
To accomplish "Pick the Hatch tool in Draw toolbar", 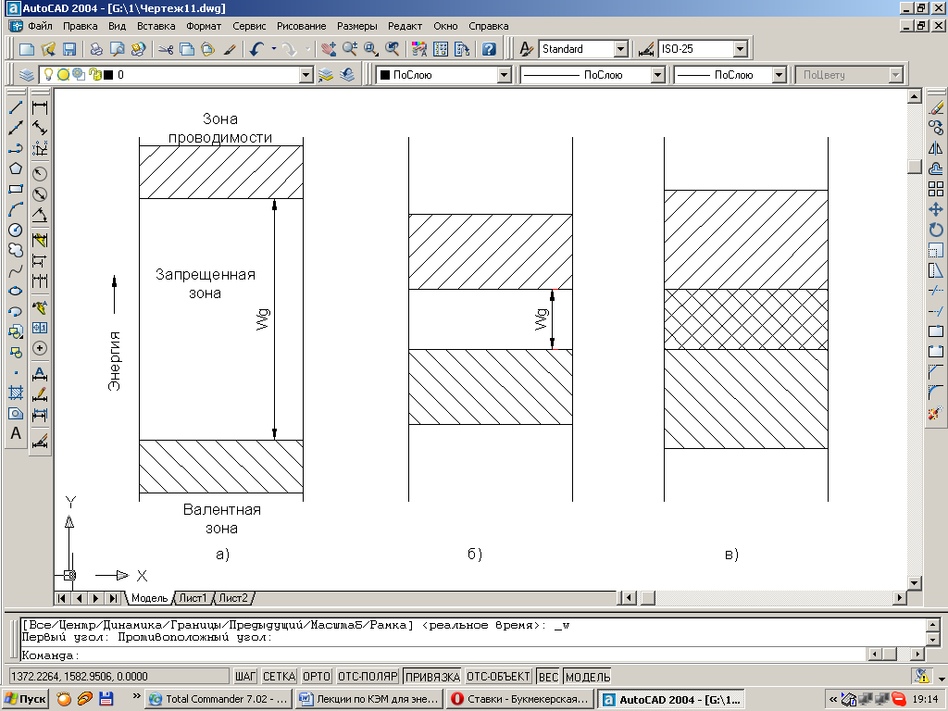I will pyautogui.click(x=16, y=393).
